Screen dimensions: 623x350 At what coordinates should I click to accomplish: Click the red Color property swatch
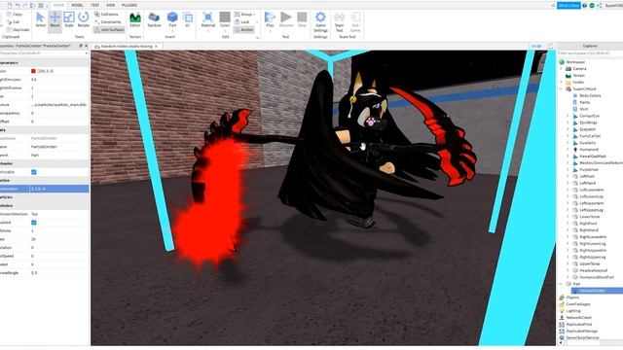tap(33, 71)
